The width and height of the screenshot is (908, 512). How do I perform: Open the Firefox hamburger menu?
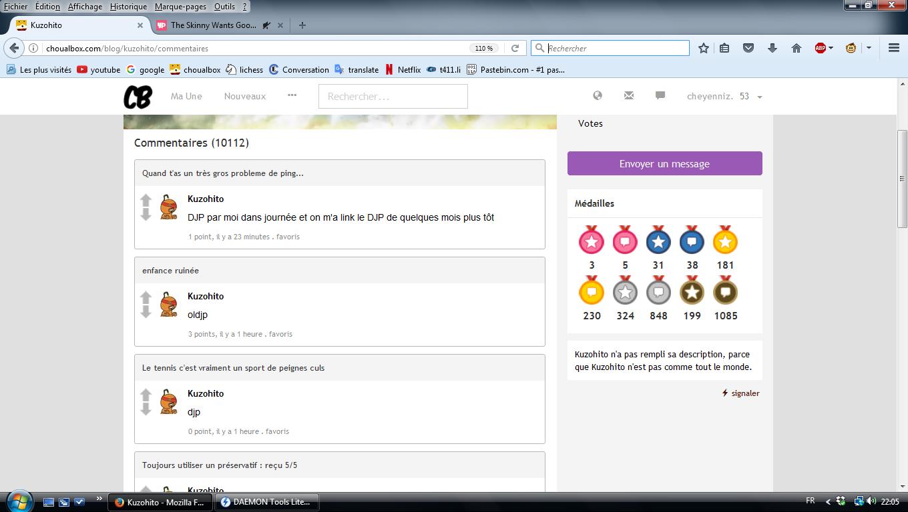point(894,48)
